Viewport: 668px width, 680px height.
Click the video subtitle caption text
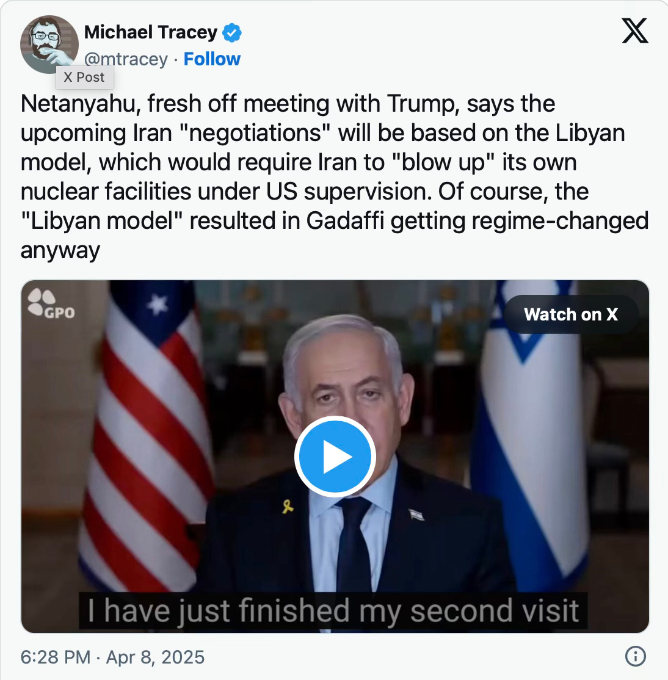coord(333,610)
